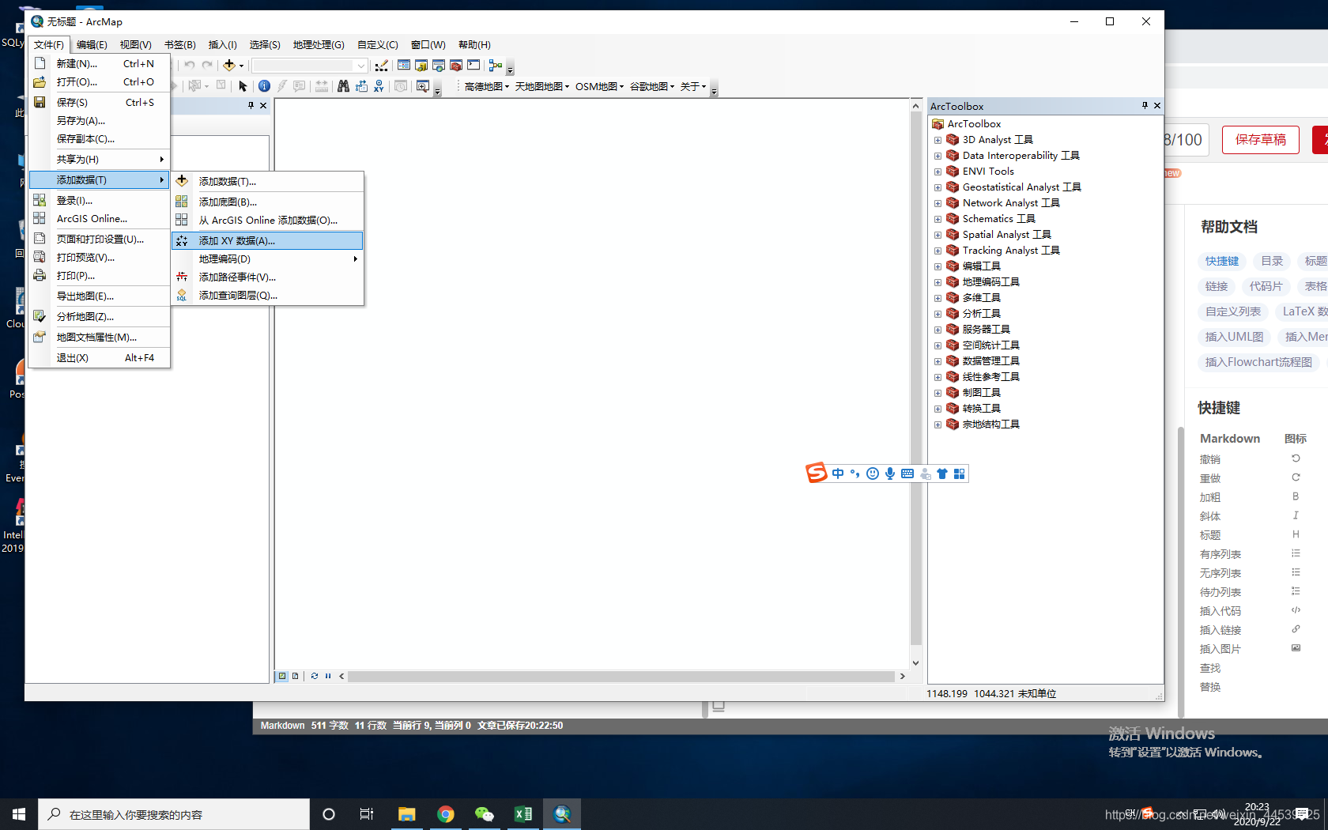Open the 自定义(C) menu
Viewport: 1328px width, 830px height.
tap(378, 44)
